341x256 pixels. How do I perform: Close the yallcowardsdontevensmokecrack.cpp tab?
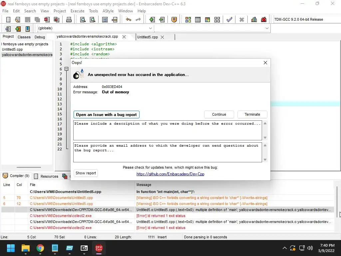click(x=124, y=37)
